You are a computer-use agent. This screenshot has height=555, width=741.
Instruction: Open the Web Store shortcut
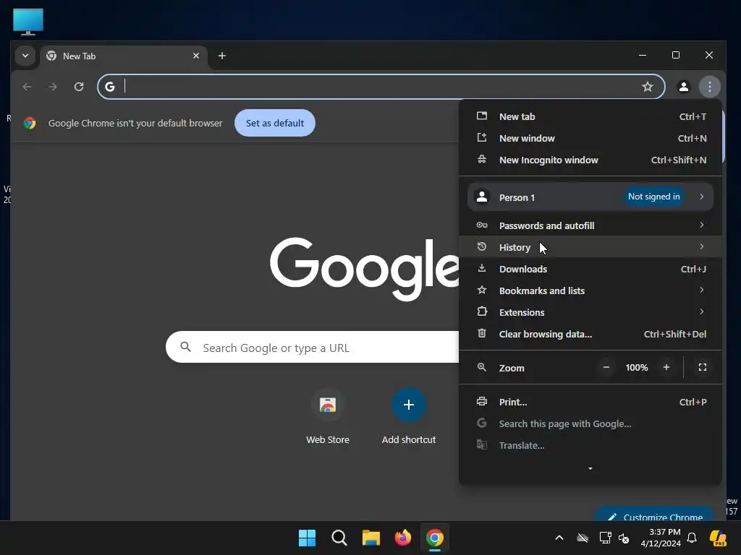(x=328, y=417)
